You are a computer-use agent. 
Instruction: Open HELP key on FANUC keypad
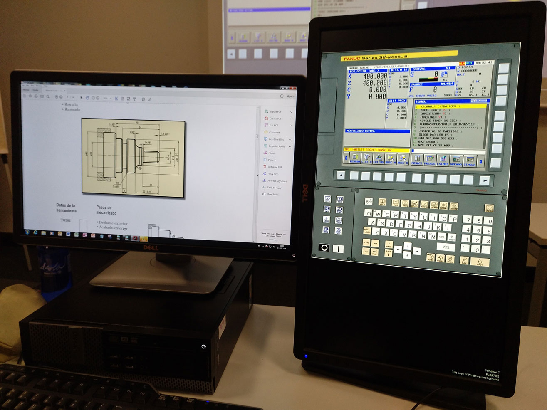382,202
